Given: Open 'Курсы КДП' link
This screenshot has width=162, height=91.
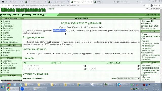Looking at the screenshot, I should [x=8, y=66].
